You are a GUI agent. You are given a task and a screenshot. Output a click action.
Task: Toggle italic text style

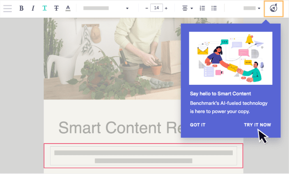click(x=33, y=9)
